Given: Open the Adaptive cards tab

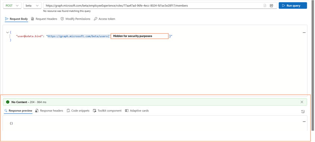Looking at the screenshot, I should point(137,111).
